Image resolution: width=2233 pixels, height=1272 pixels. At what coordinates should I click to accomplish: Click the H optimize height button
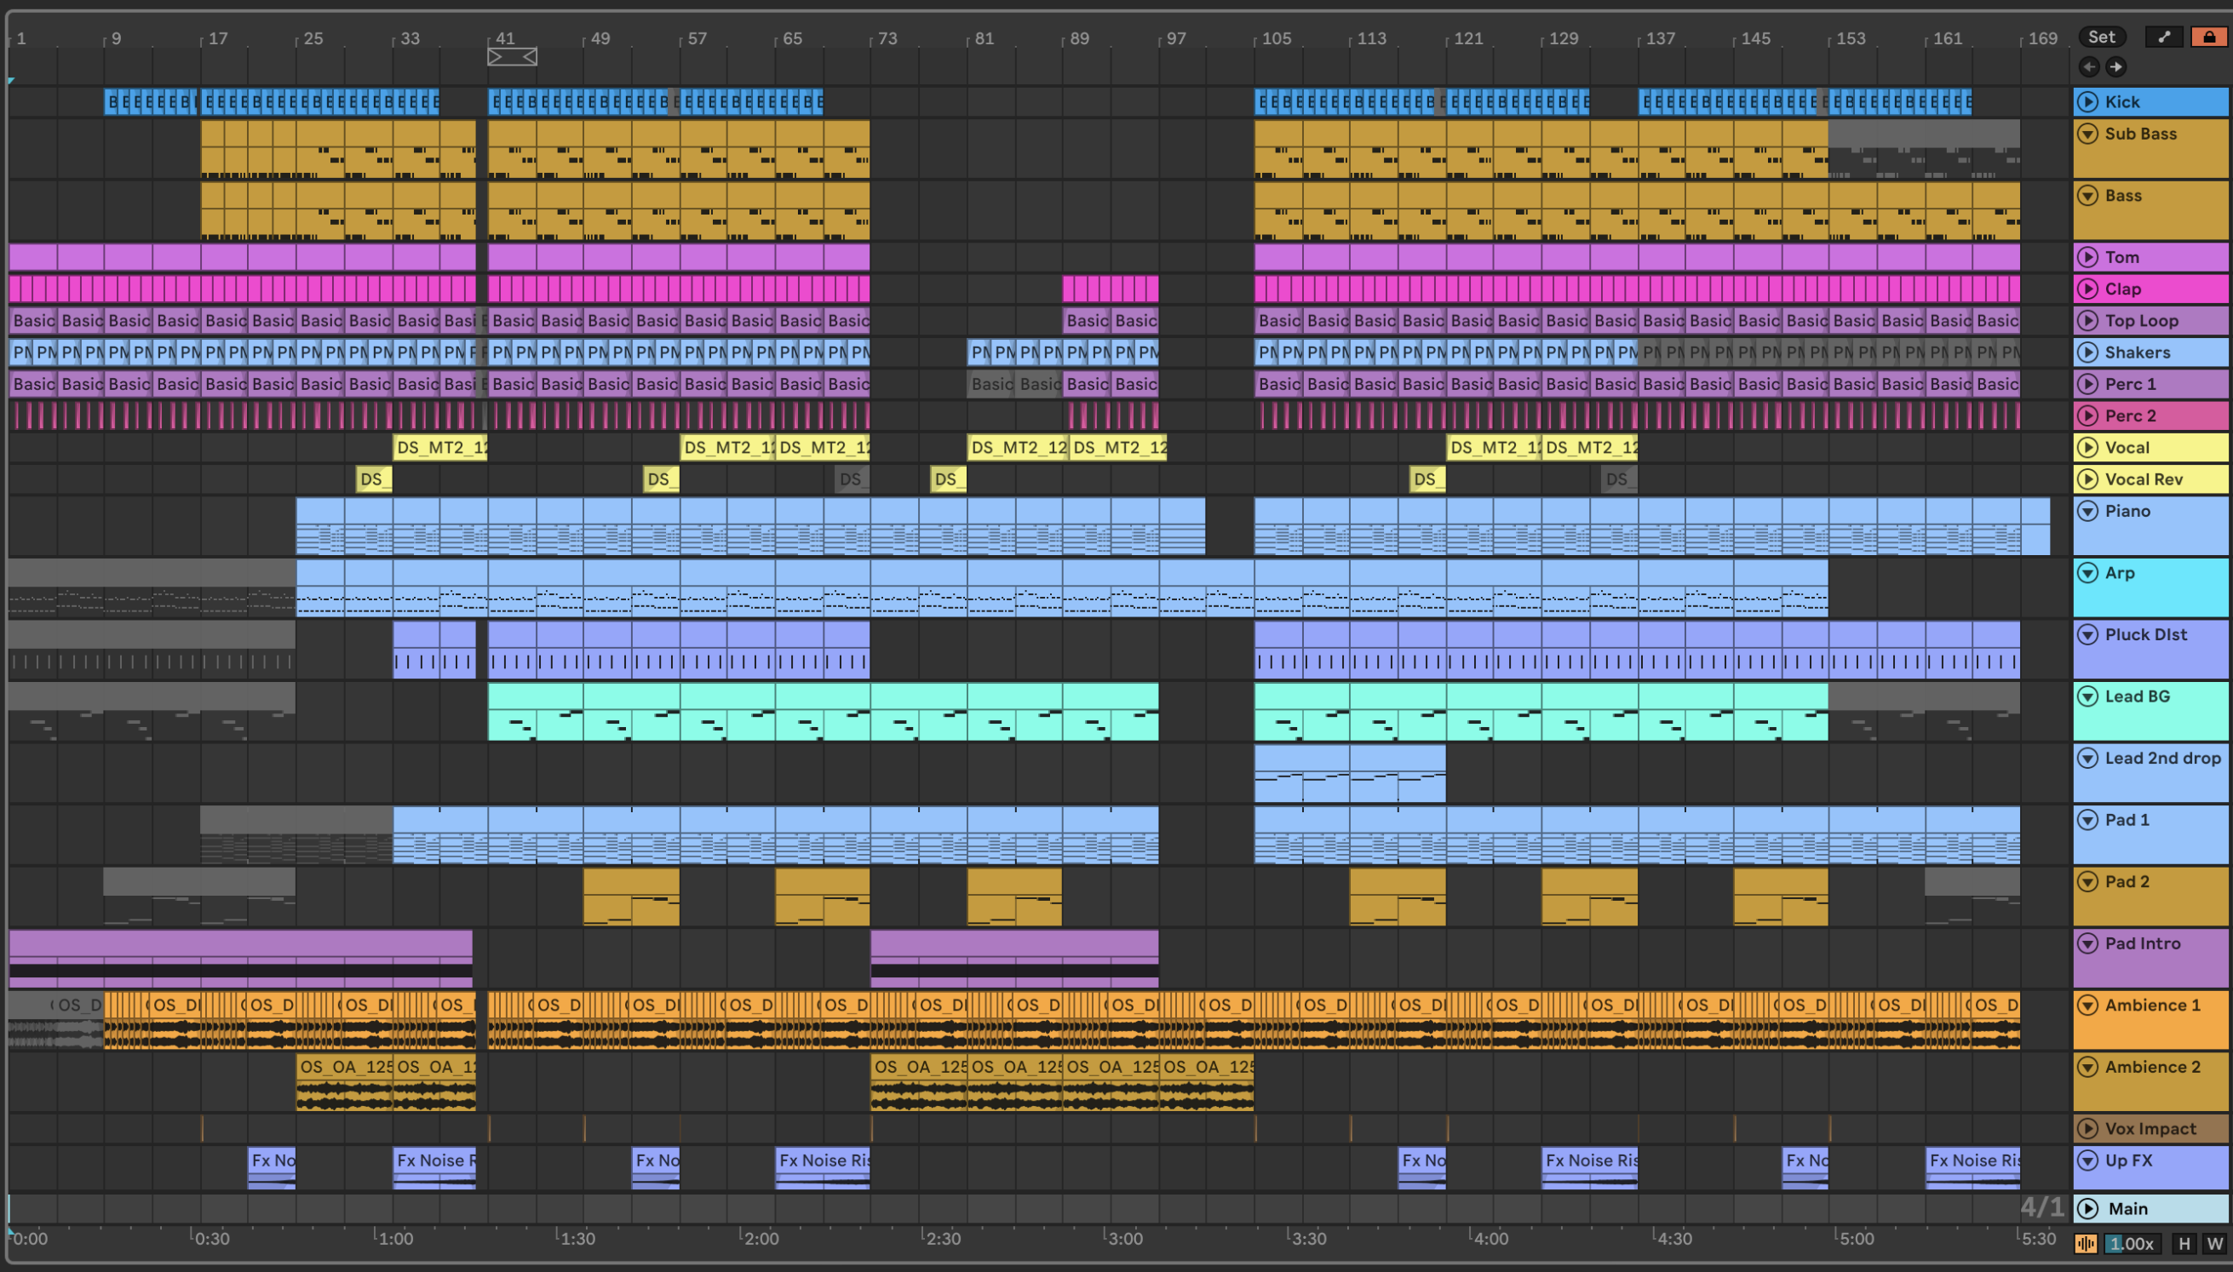(2184, 1243)
